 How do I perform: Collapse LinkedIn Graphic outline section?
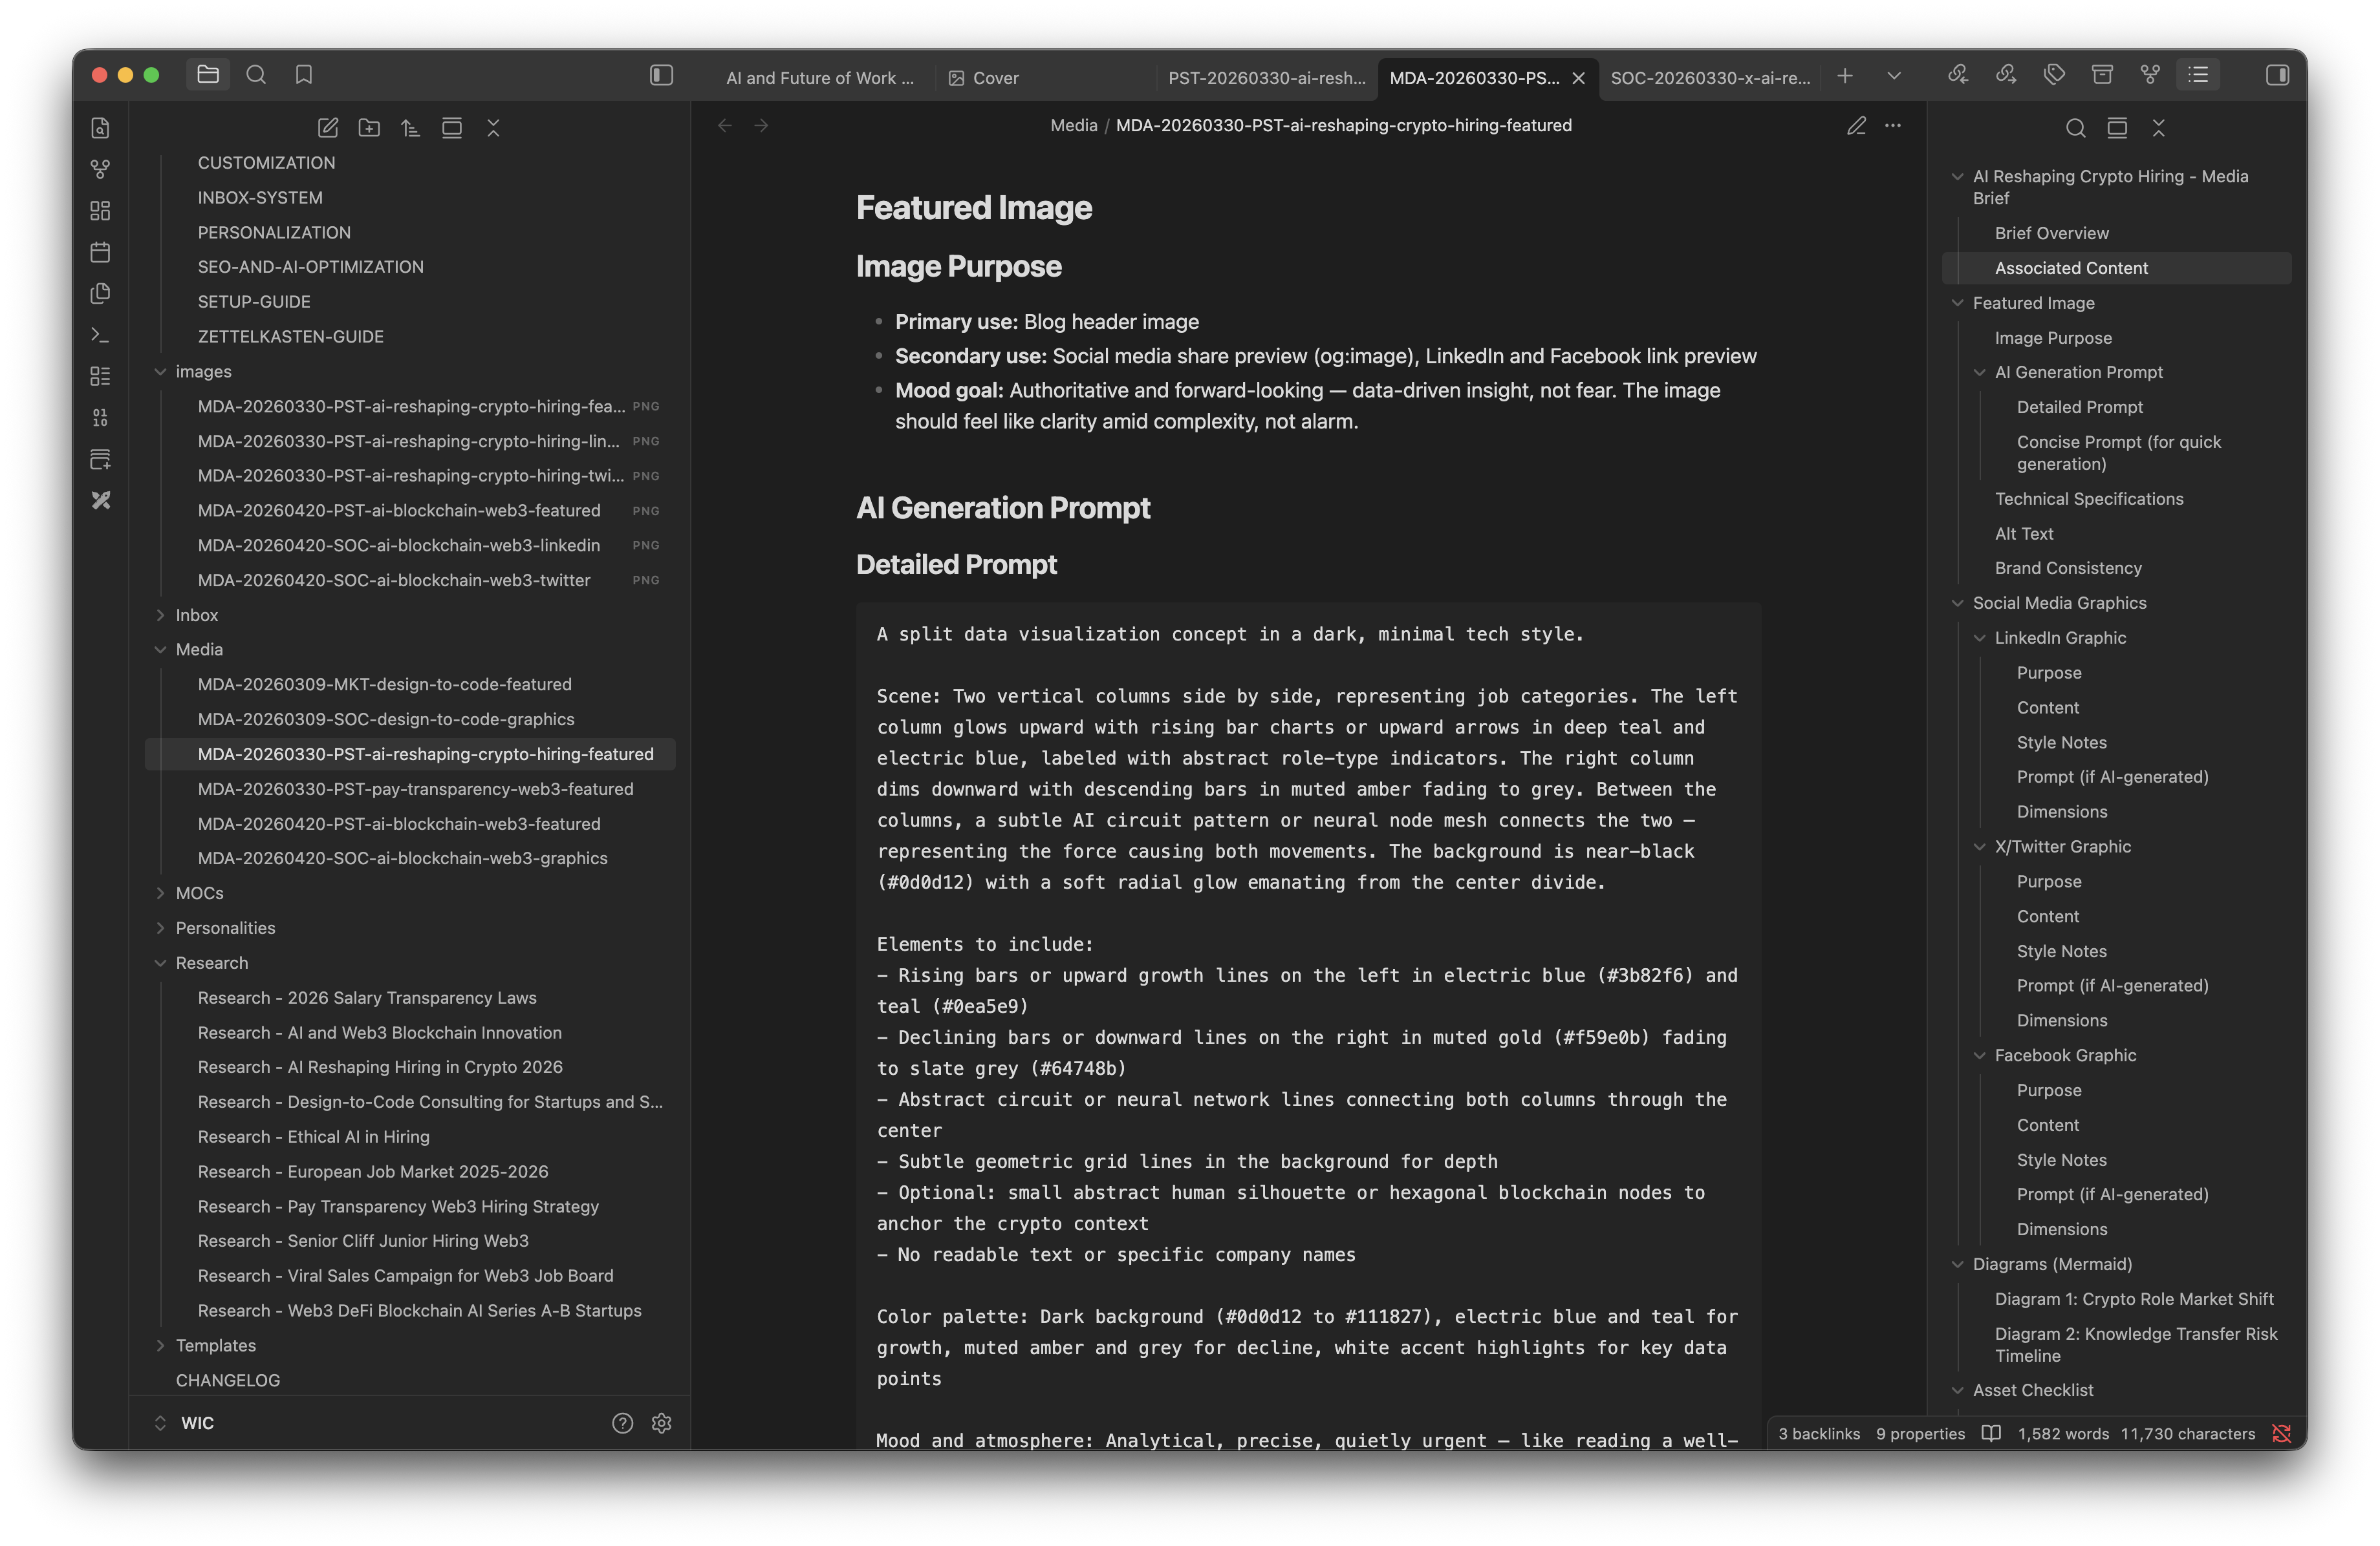point(1979,637)
